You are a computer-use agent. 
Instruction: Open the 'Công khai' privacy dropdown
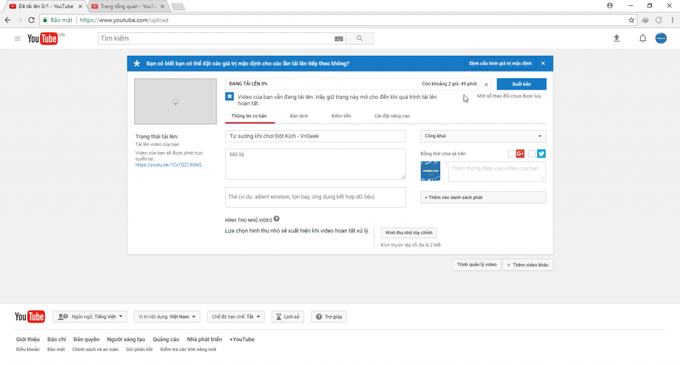pyautogui.click(x=483, y=136)
